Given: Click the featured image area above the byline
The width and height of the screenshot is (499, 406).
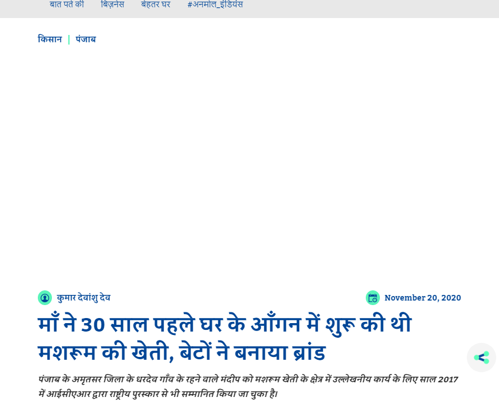Looking at the screenshot, I should point(248,169).
